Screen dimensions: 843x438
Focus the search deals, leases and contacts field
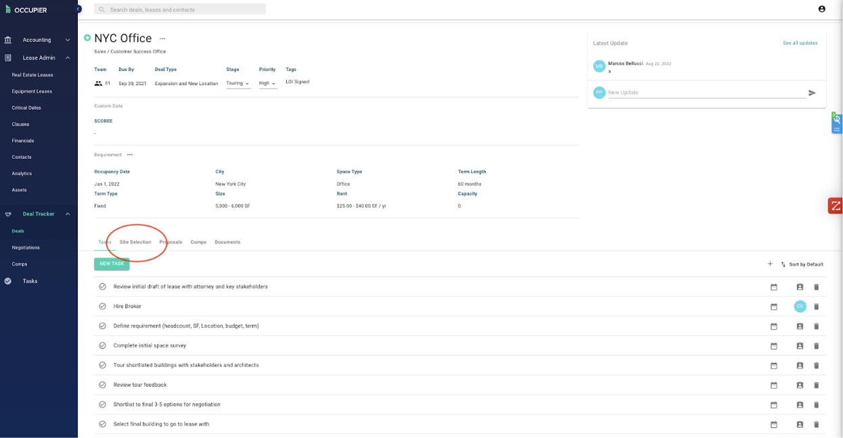pyautogui.click(x=180, y=9)
